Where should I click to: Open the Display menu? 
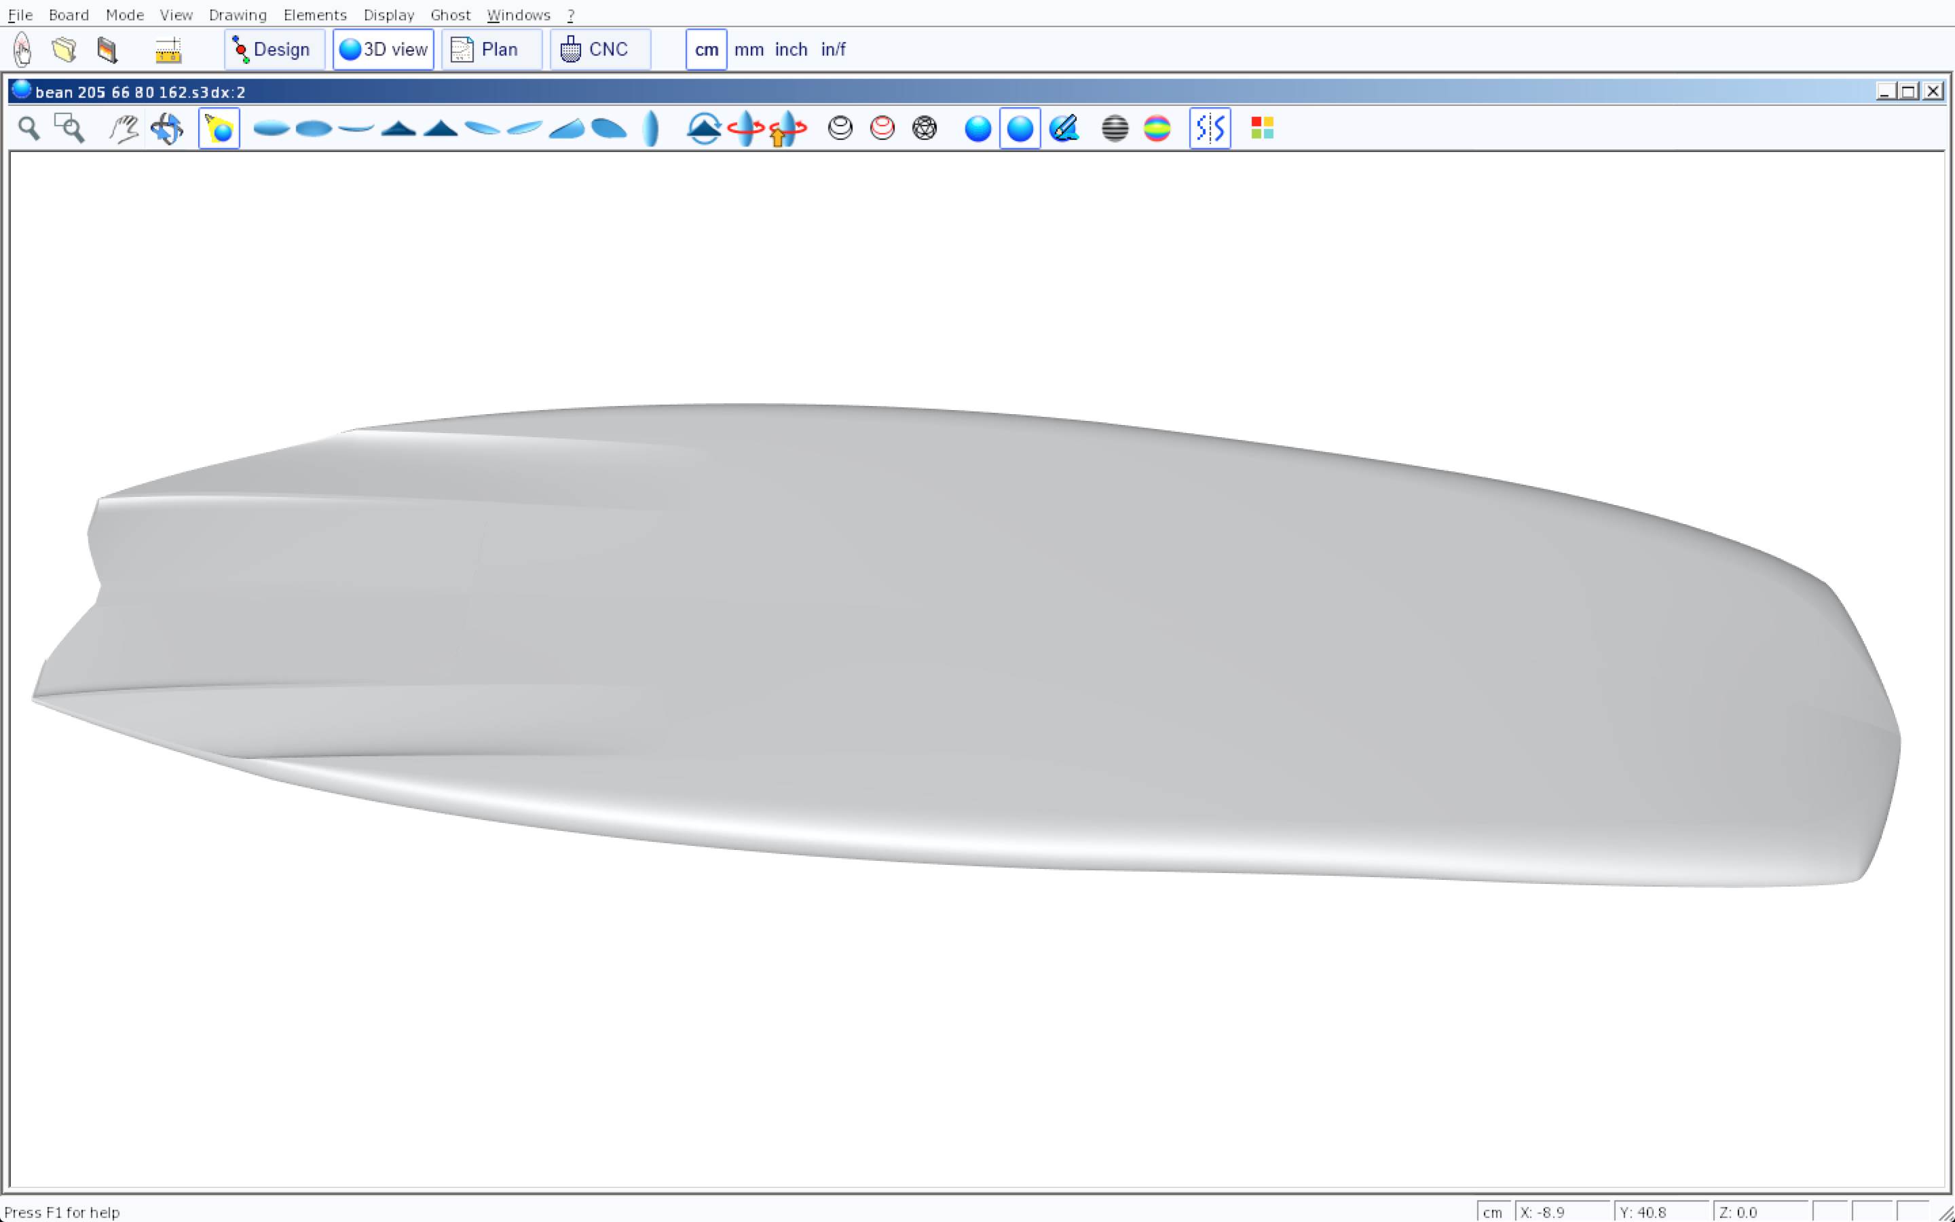(x=388, y=14)
